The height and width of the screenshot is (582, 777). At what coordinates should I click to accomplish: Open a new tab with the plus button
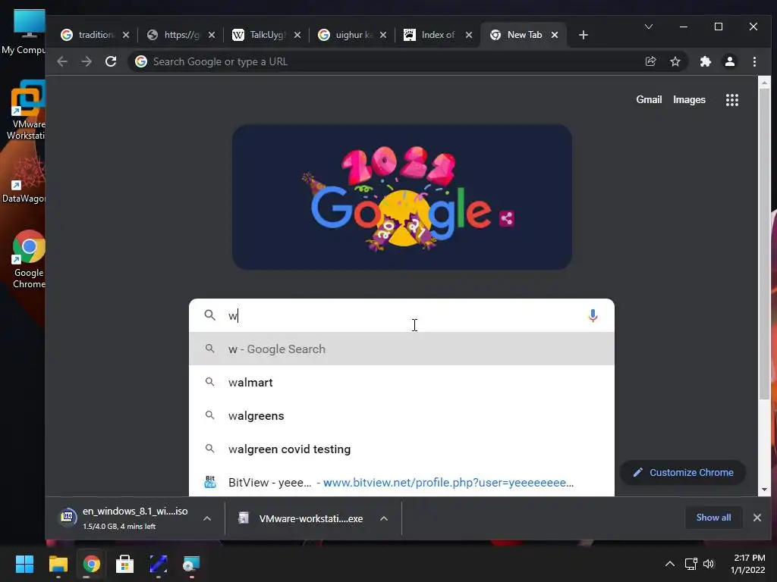[584, 35]
